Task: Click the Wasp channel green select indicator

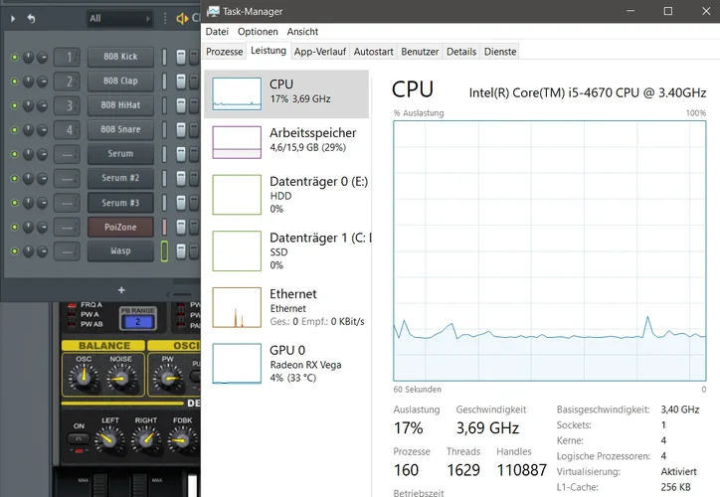Action: coord(164,251)
